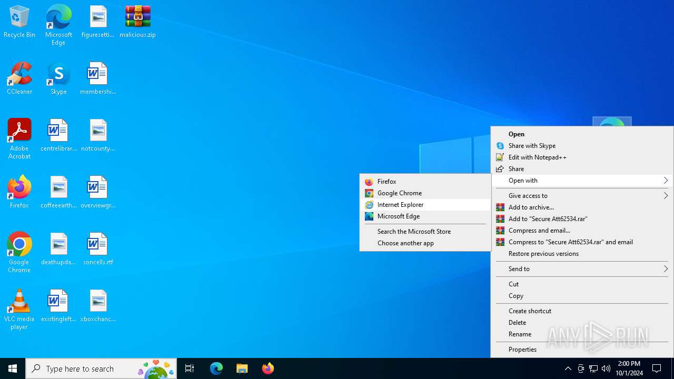Viewport: 674px width, 379px height.
Task: Click Open in the context menu
Action: (x=582, y=134)
